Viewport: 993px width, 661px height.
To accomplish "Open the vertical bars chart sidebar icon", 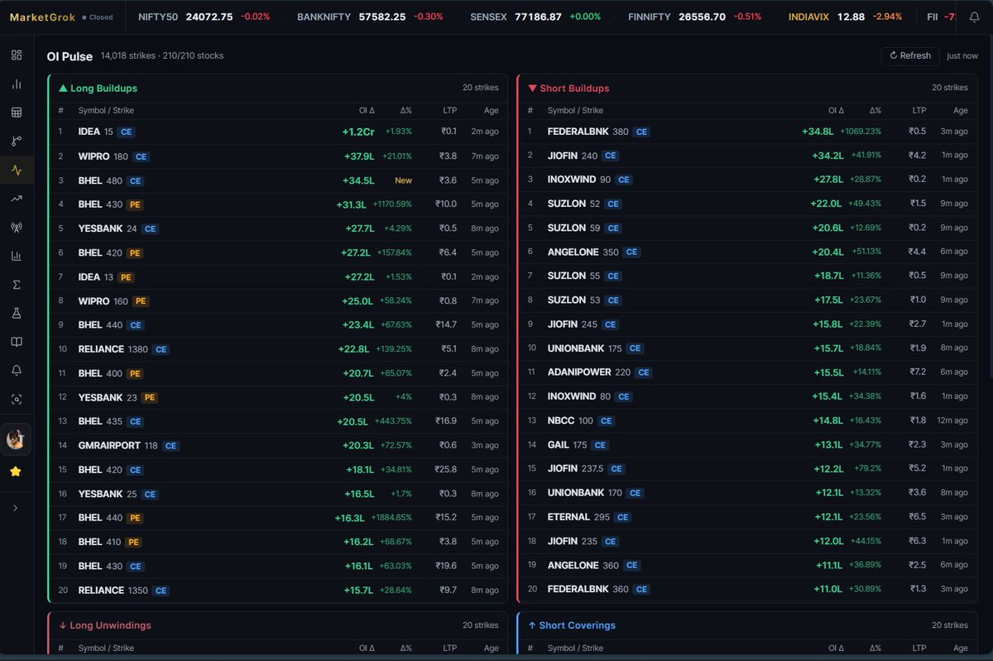I will [17, 84].
